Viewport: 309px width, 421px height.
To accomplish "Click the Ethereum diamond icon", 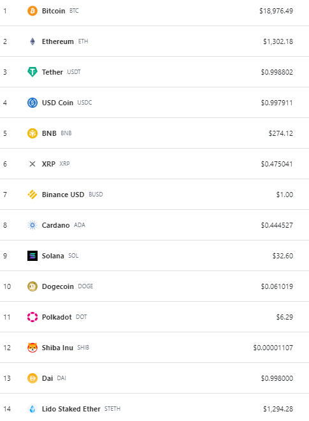I will point(32,41).
